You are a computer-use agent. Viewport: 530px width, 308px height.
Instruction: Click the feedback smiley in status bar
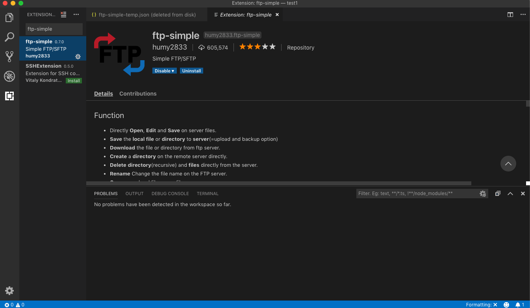click(x=506, y=305)
